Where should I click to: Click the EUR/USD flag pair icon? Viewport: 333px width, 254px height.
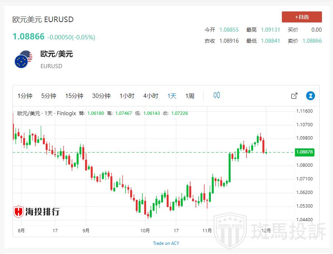point(24,59)
